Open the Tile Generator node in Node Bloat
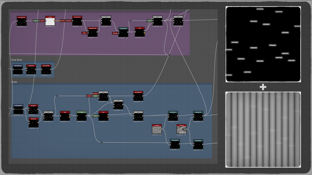Viewport: 312px width, 175px height. pos(31,70)
